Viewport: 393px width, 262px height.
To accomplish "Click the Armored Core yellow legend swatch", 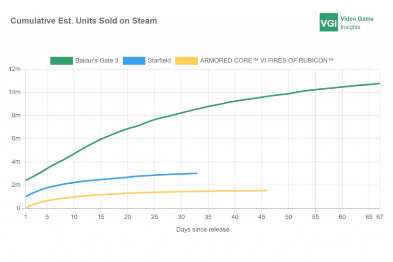I will click(187, 60).
